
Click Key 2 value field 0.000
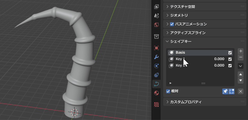[x=219, y=65]
